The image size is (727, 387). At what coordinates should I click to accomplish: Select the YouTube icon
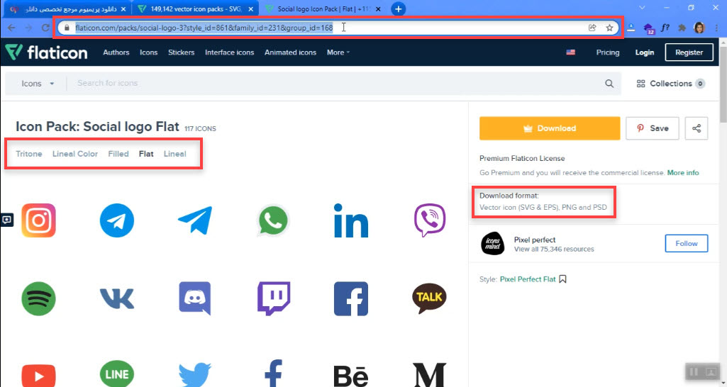[x=38, y=376]
